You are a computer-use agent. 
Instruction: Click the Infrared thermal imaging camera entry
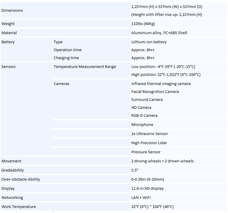(x=161, y=84)
